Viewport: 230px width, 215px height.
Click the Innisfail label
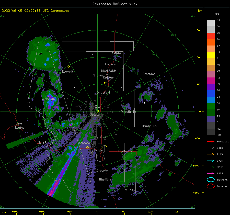tap(103, 93)
